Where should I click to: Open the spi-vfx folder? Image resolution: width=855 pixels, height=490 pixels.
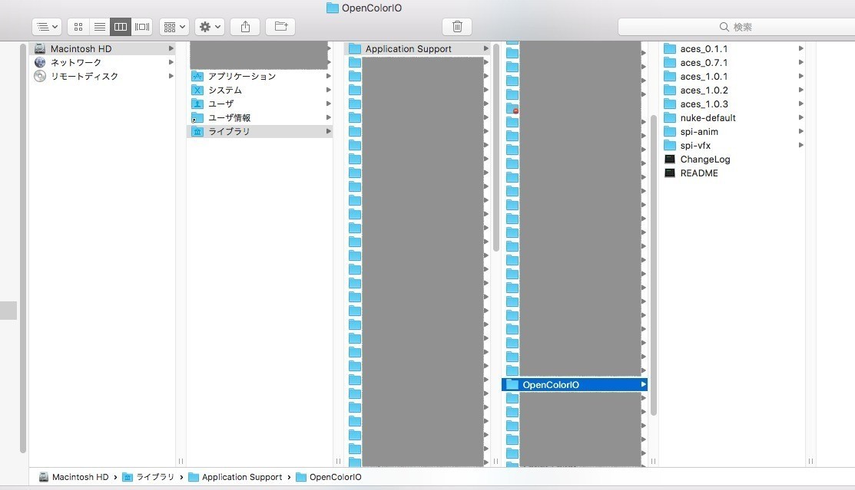point(733,146)
